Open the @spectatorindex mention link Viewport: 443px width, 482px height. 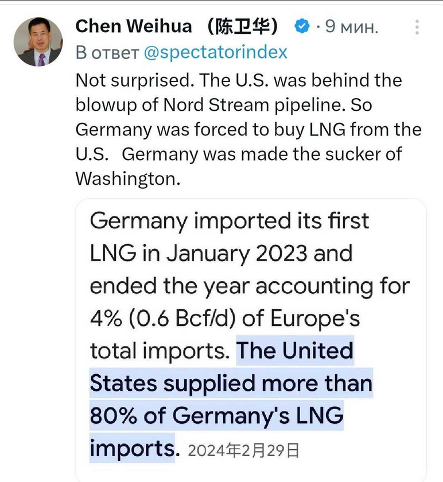[x=216, y=53]
